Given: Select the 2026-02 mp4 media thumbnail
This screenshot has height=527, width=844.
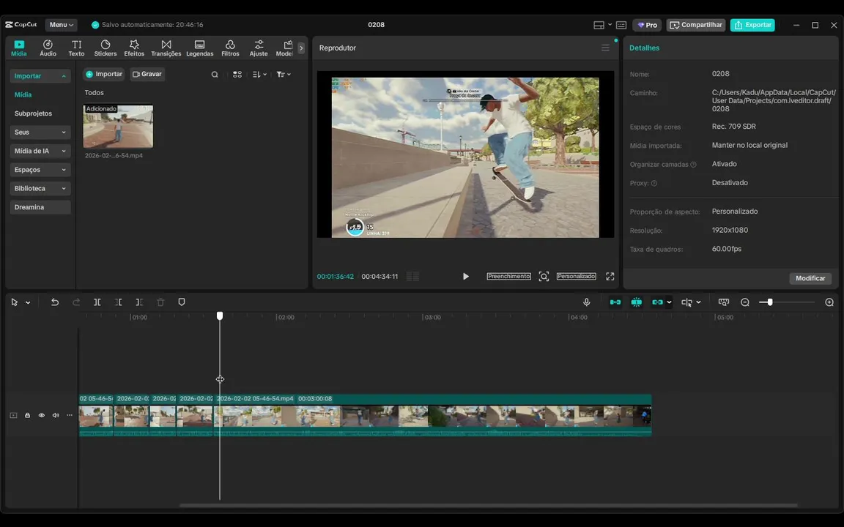Looking at the screenshot, I should (x=118, y=127).
